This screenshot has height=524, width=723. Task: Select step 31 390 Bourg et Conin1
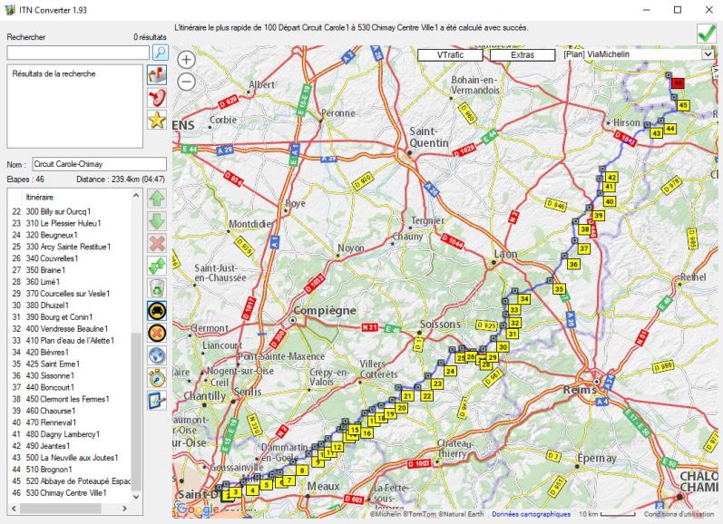point(71,317)
